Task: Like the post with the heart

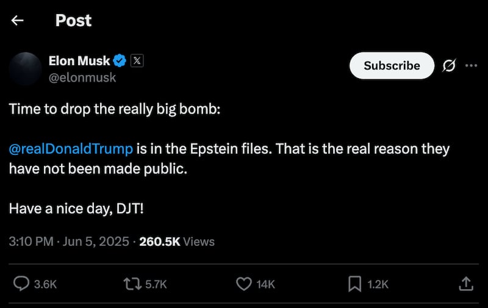Action: tap(244, 284)
